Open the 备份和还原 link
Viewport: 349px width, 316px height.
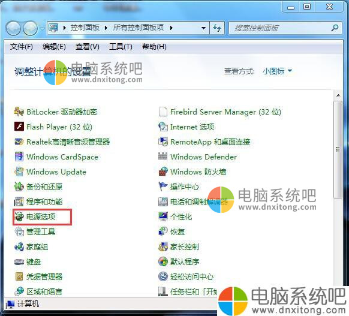coord(44,186)
